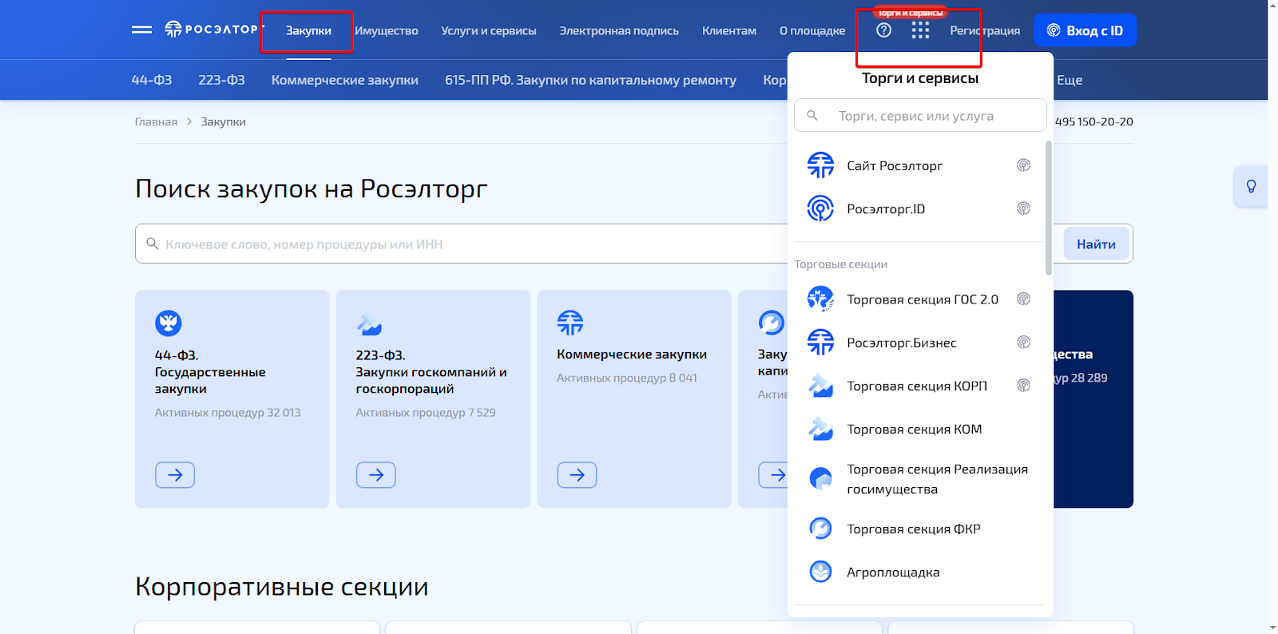Select the 615-ПП РФ capital repair tab

pos(590,80)
